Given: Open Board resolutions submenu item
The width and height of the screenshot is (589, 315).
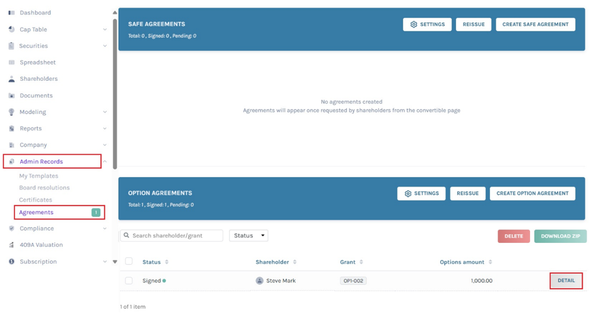Looking at the screenshot, I should [45, 187].
